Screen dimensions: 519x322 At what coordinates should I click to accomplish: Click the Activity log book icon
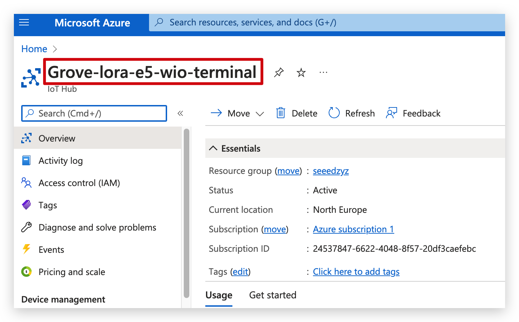tap(26, 160)
